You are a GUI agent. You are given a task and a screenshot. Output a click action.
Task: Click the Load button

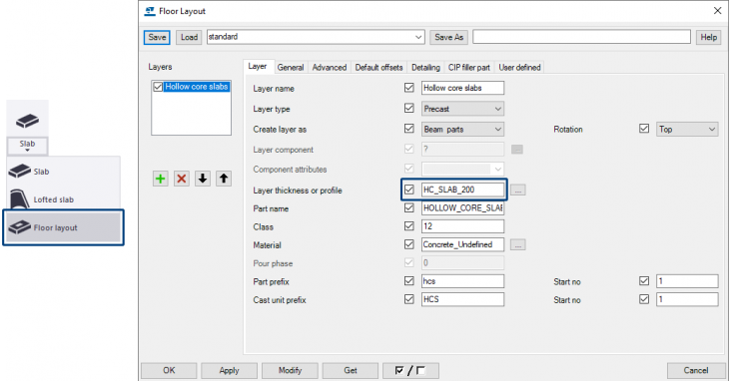coord(189,37)
